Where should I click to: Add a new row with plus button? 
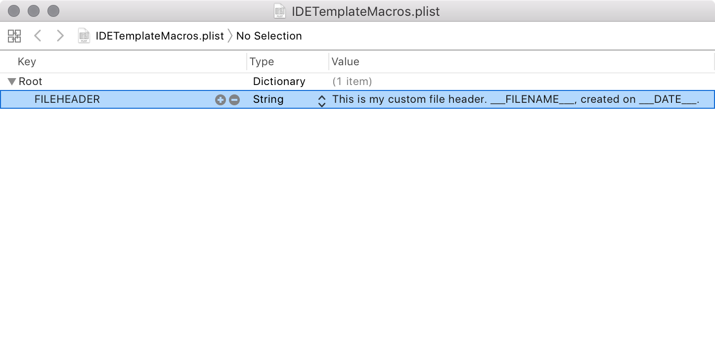[220, 100]
